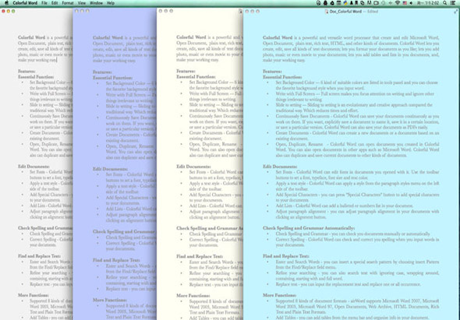Click 'More Functions:' heading in cyan window
This screenshot has height=320, width=460.
click(x=279, y=295)
